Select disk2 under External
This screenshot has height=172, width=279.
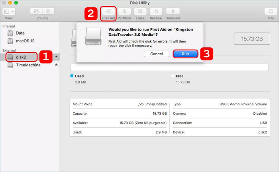point(22,57)
